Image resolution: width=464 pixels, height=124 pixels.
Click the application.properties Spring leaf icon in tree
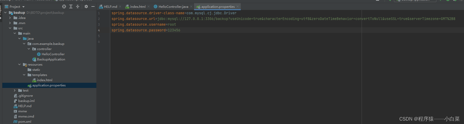29,85
